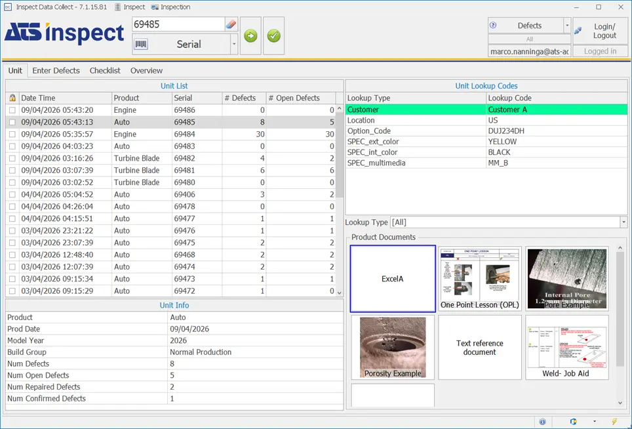632x429 pixels.
Task: Open the Text reference document thumbnail
Action: click(480, 347)
